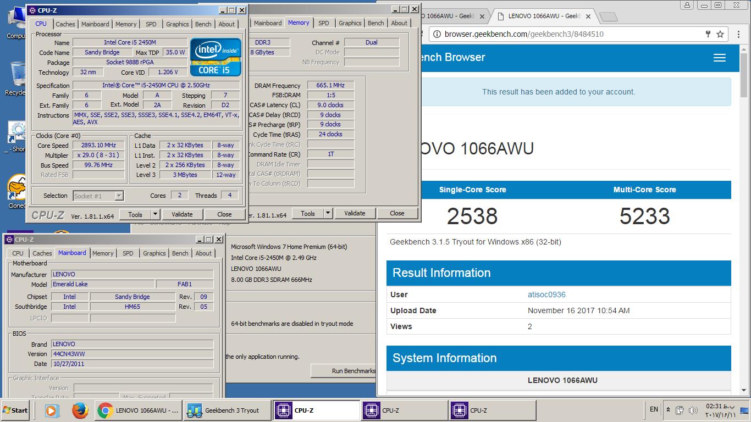Click the motherboard model Emerald Lake field
The height and width of the screenshot is (422, 751).
pos(103,284)
